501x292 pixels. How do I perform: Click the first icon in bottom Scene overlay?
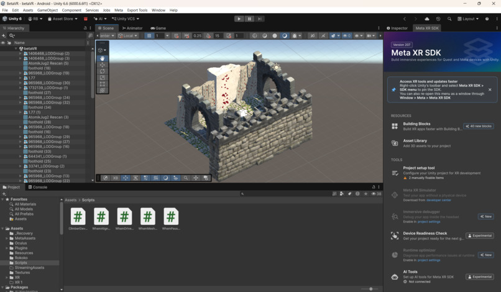pos(106,178)
